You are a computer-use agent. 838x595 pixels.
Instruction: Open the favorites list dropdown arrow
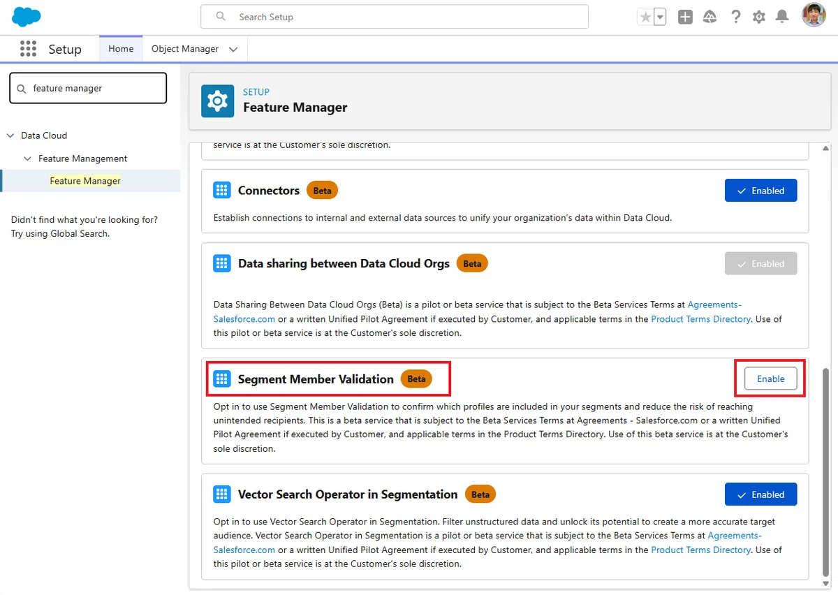coord(660,17)
